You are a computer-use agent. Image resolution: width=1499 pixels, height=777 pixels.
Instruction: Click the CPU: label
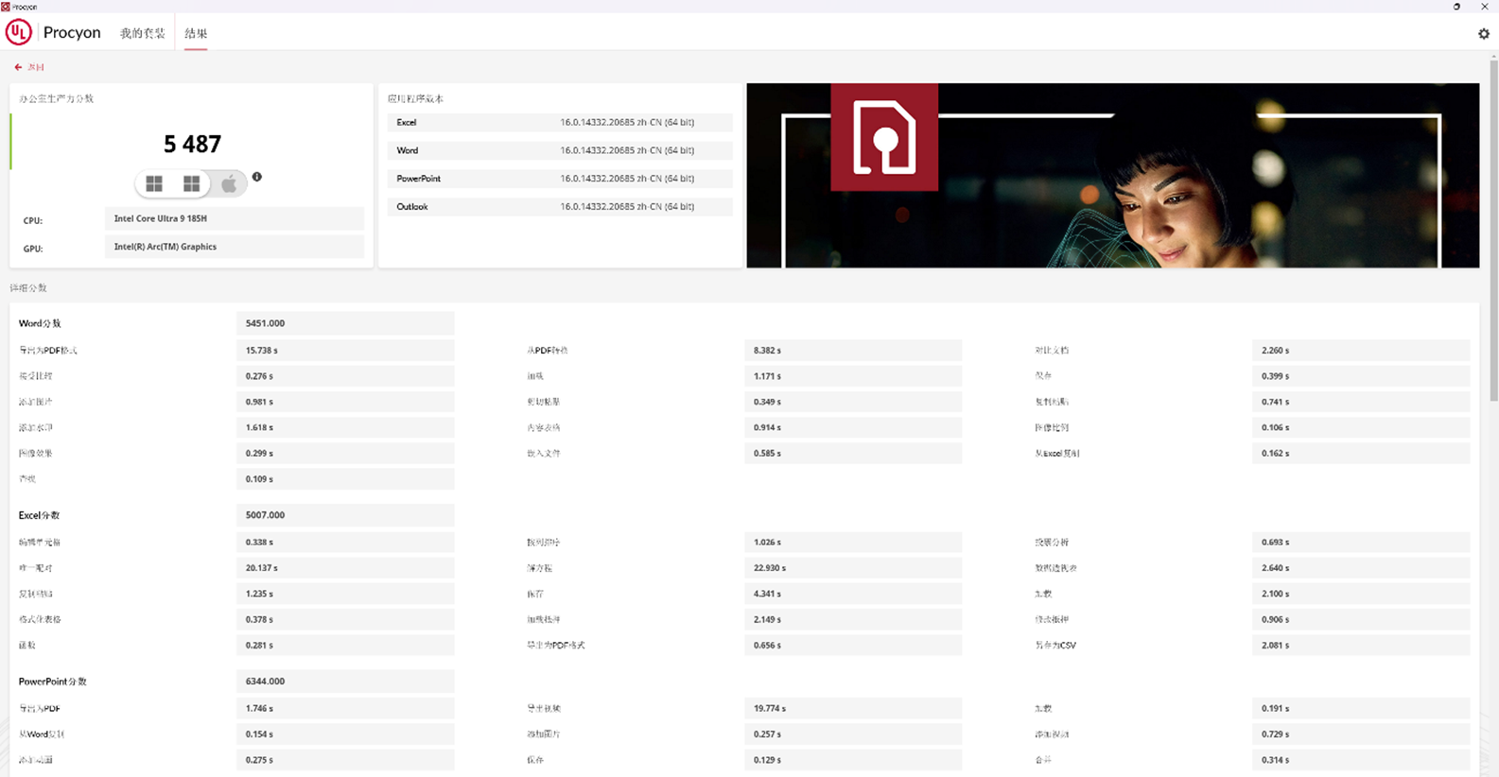[33, 220]
